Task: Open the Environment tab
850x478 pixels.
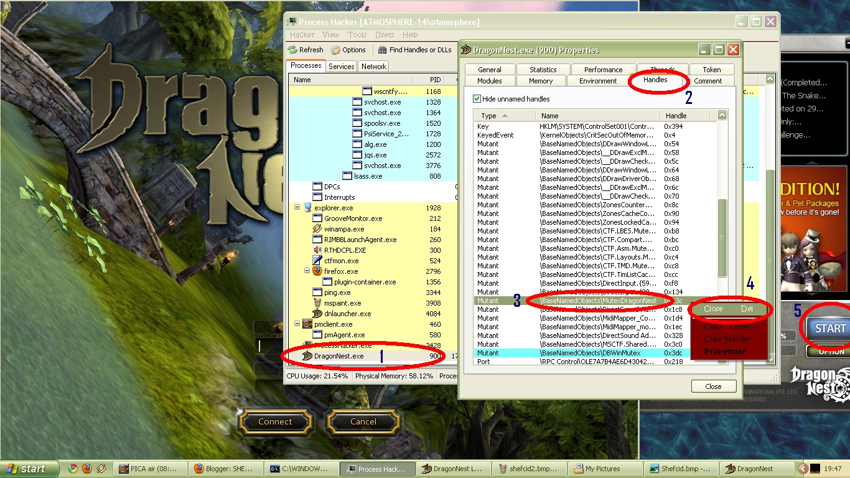Action: 598,81
